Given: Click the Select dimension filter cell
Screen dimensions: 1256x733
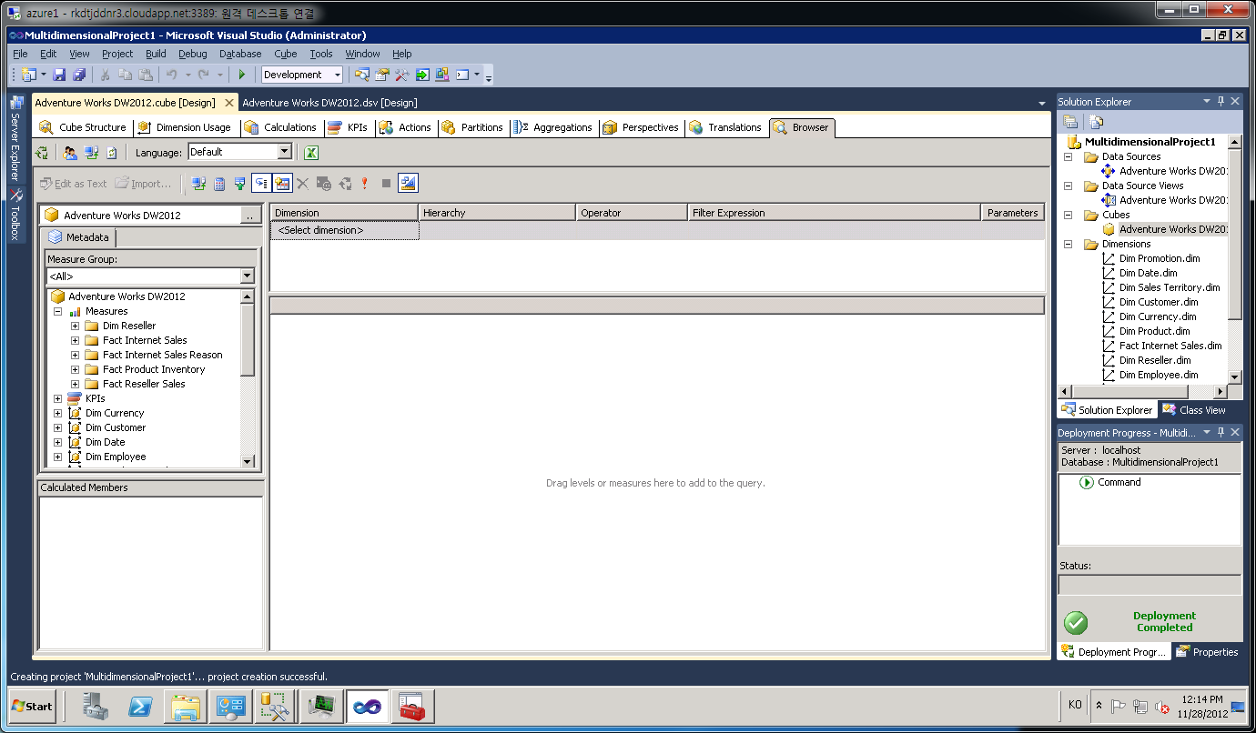Looking at the screenshot, I should click(x=345, y=231).
